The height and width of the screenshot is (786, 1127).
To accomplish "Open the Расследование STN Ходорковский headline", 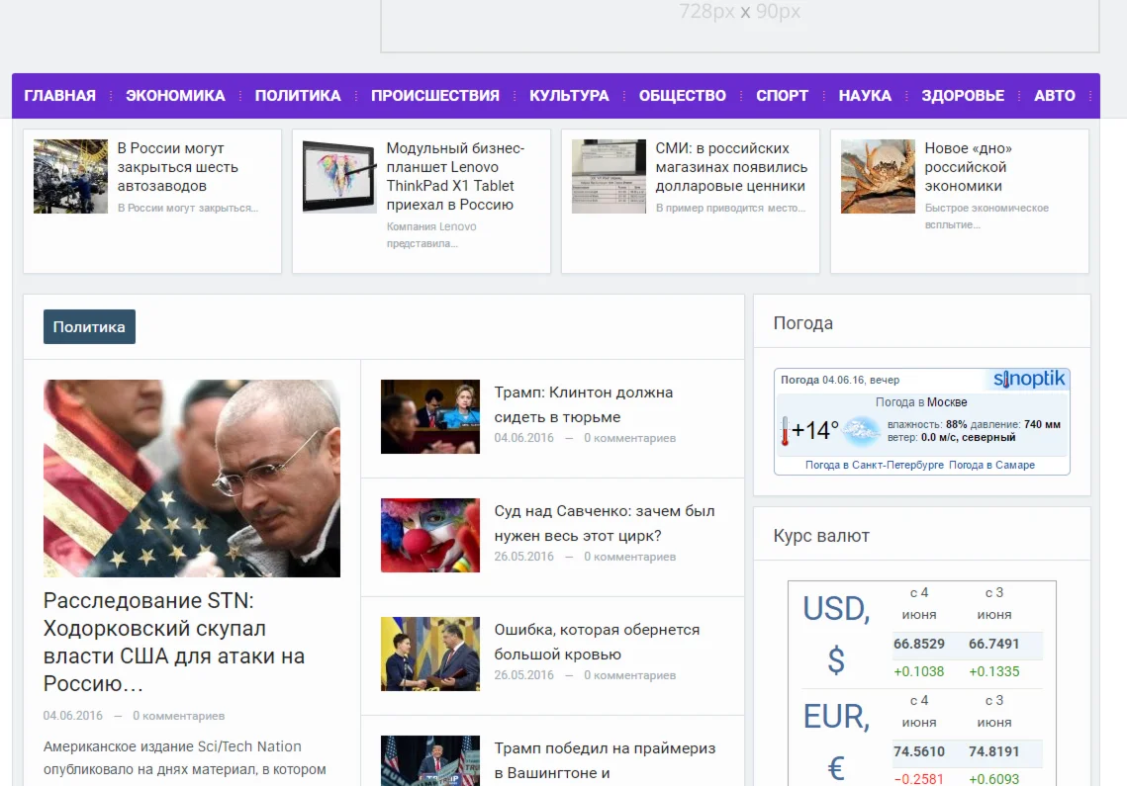I will click(x=174, y=642).
